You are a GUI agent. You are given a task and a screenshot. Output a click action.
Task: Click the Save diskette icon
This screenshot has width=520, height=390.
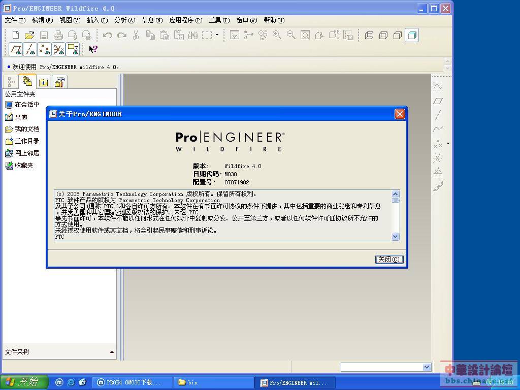(44, 35)
